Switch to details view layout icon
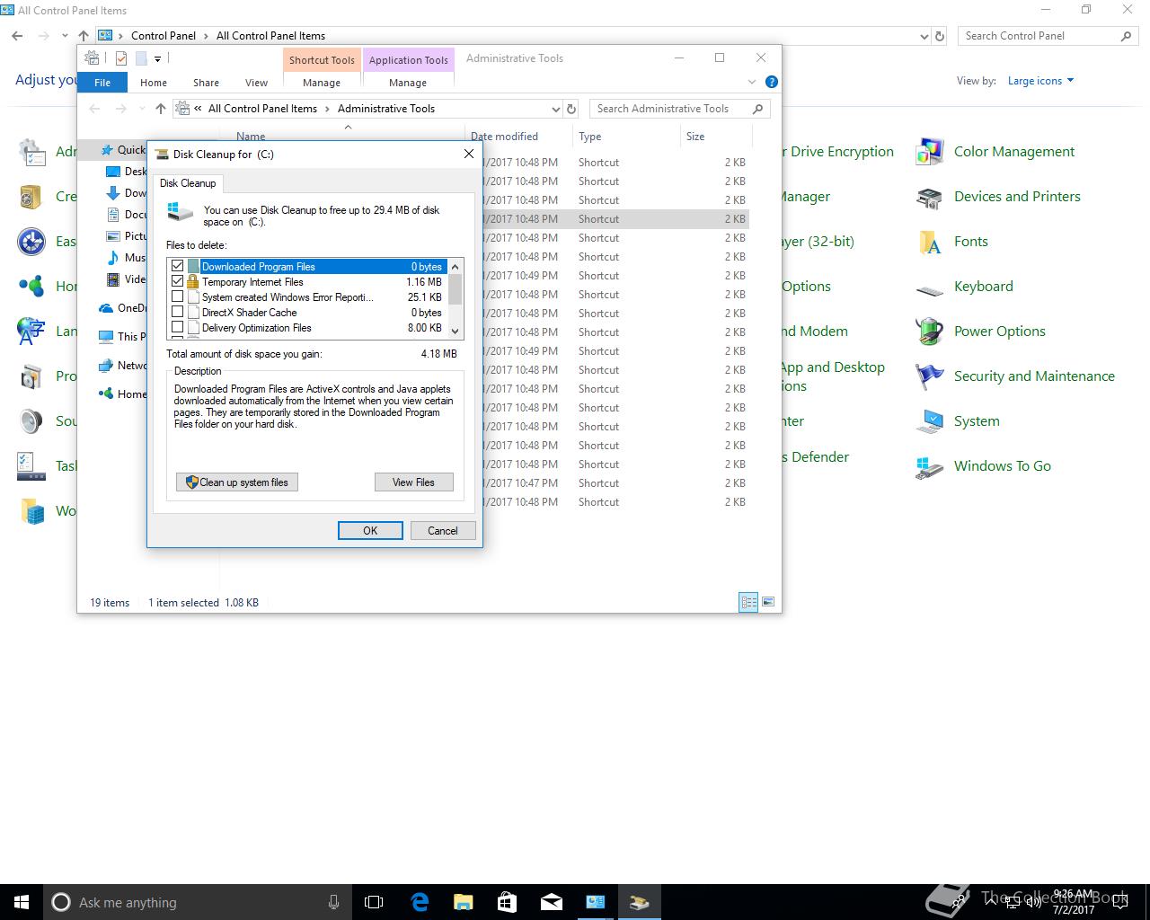This screenshot has width=1150, height=920. click(x=748, y=602)
